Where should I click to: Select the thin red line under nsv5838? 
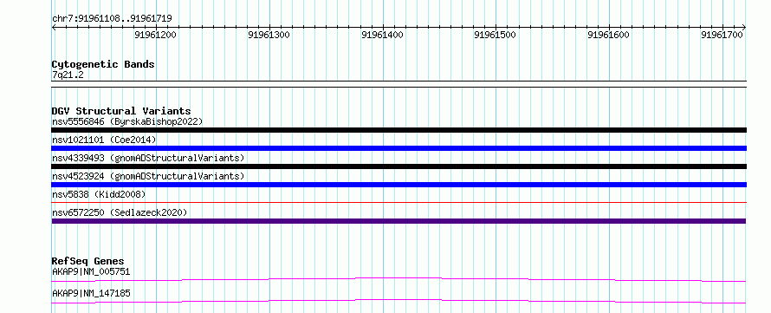tap(398, 202)
